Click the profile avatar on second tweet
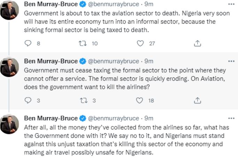Viewport: 238px width, 158px height. point(9,67)
